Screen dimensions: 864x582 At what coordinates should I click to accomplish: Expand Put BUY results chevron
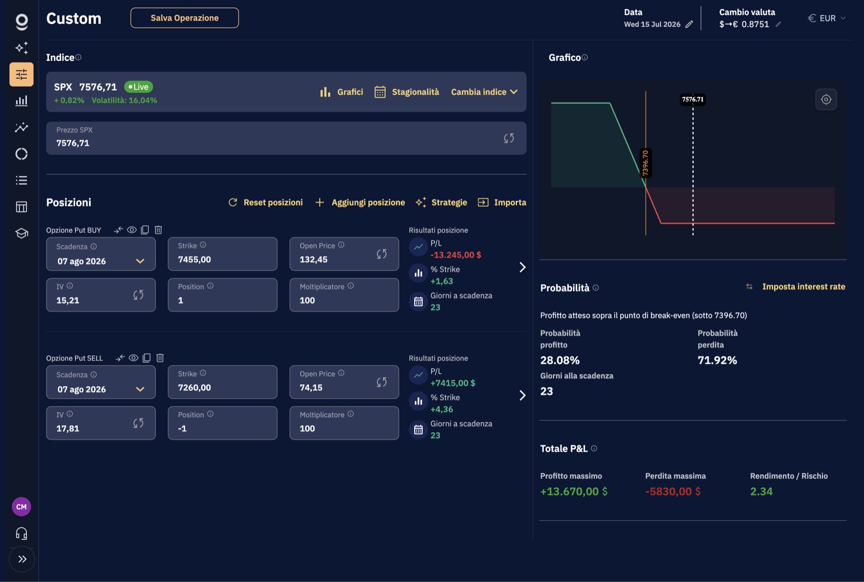tap(522, 267)
